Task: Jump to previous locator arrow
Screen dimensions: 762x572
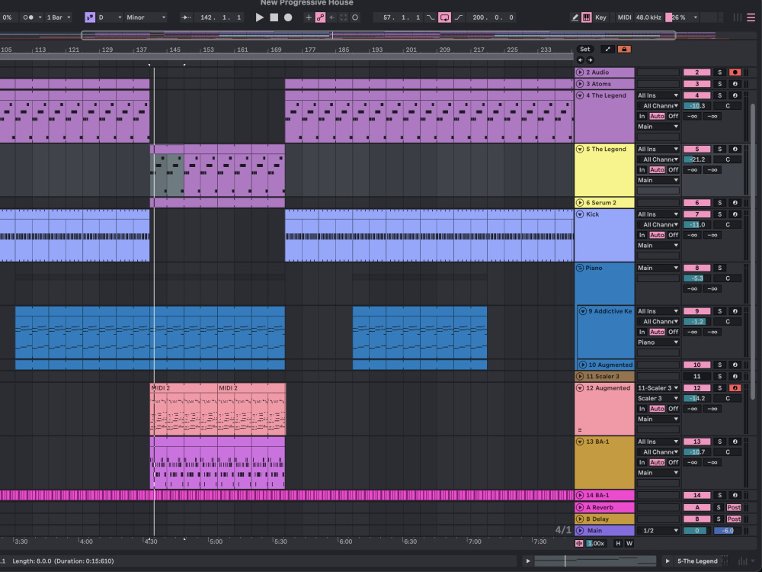Action: click(580, 59)
